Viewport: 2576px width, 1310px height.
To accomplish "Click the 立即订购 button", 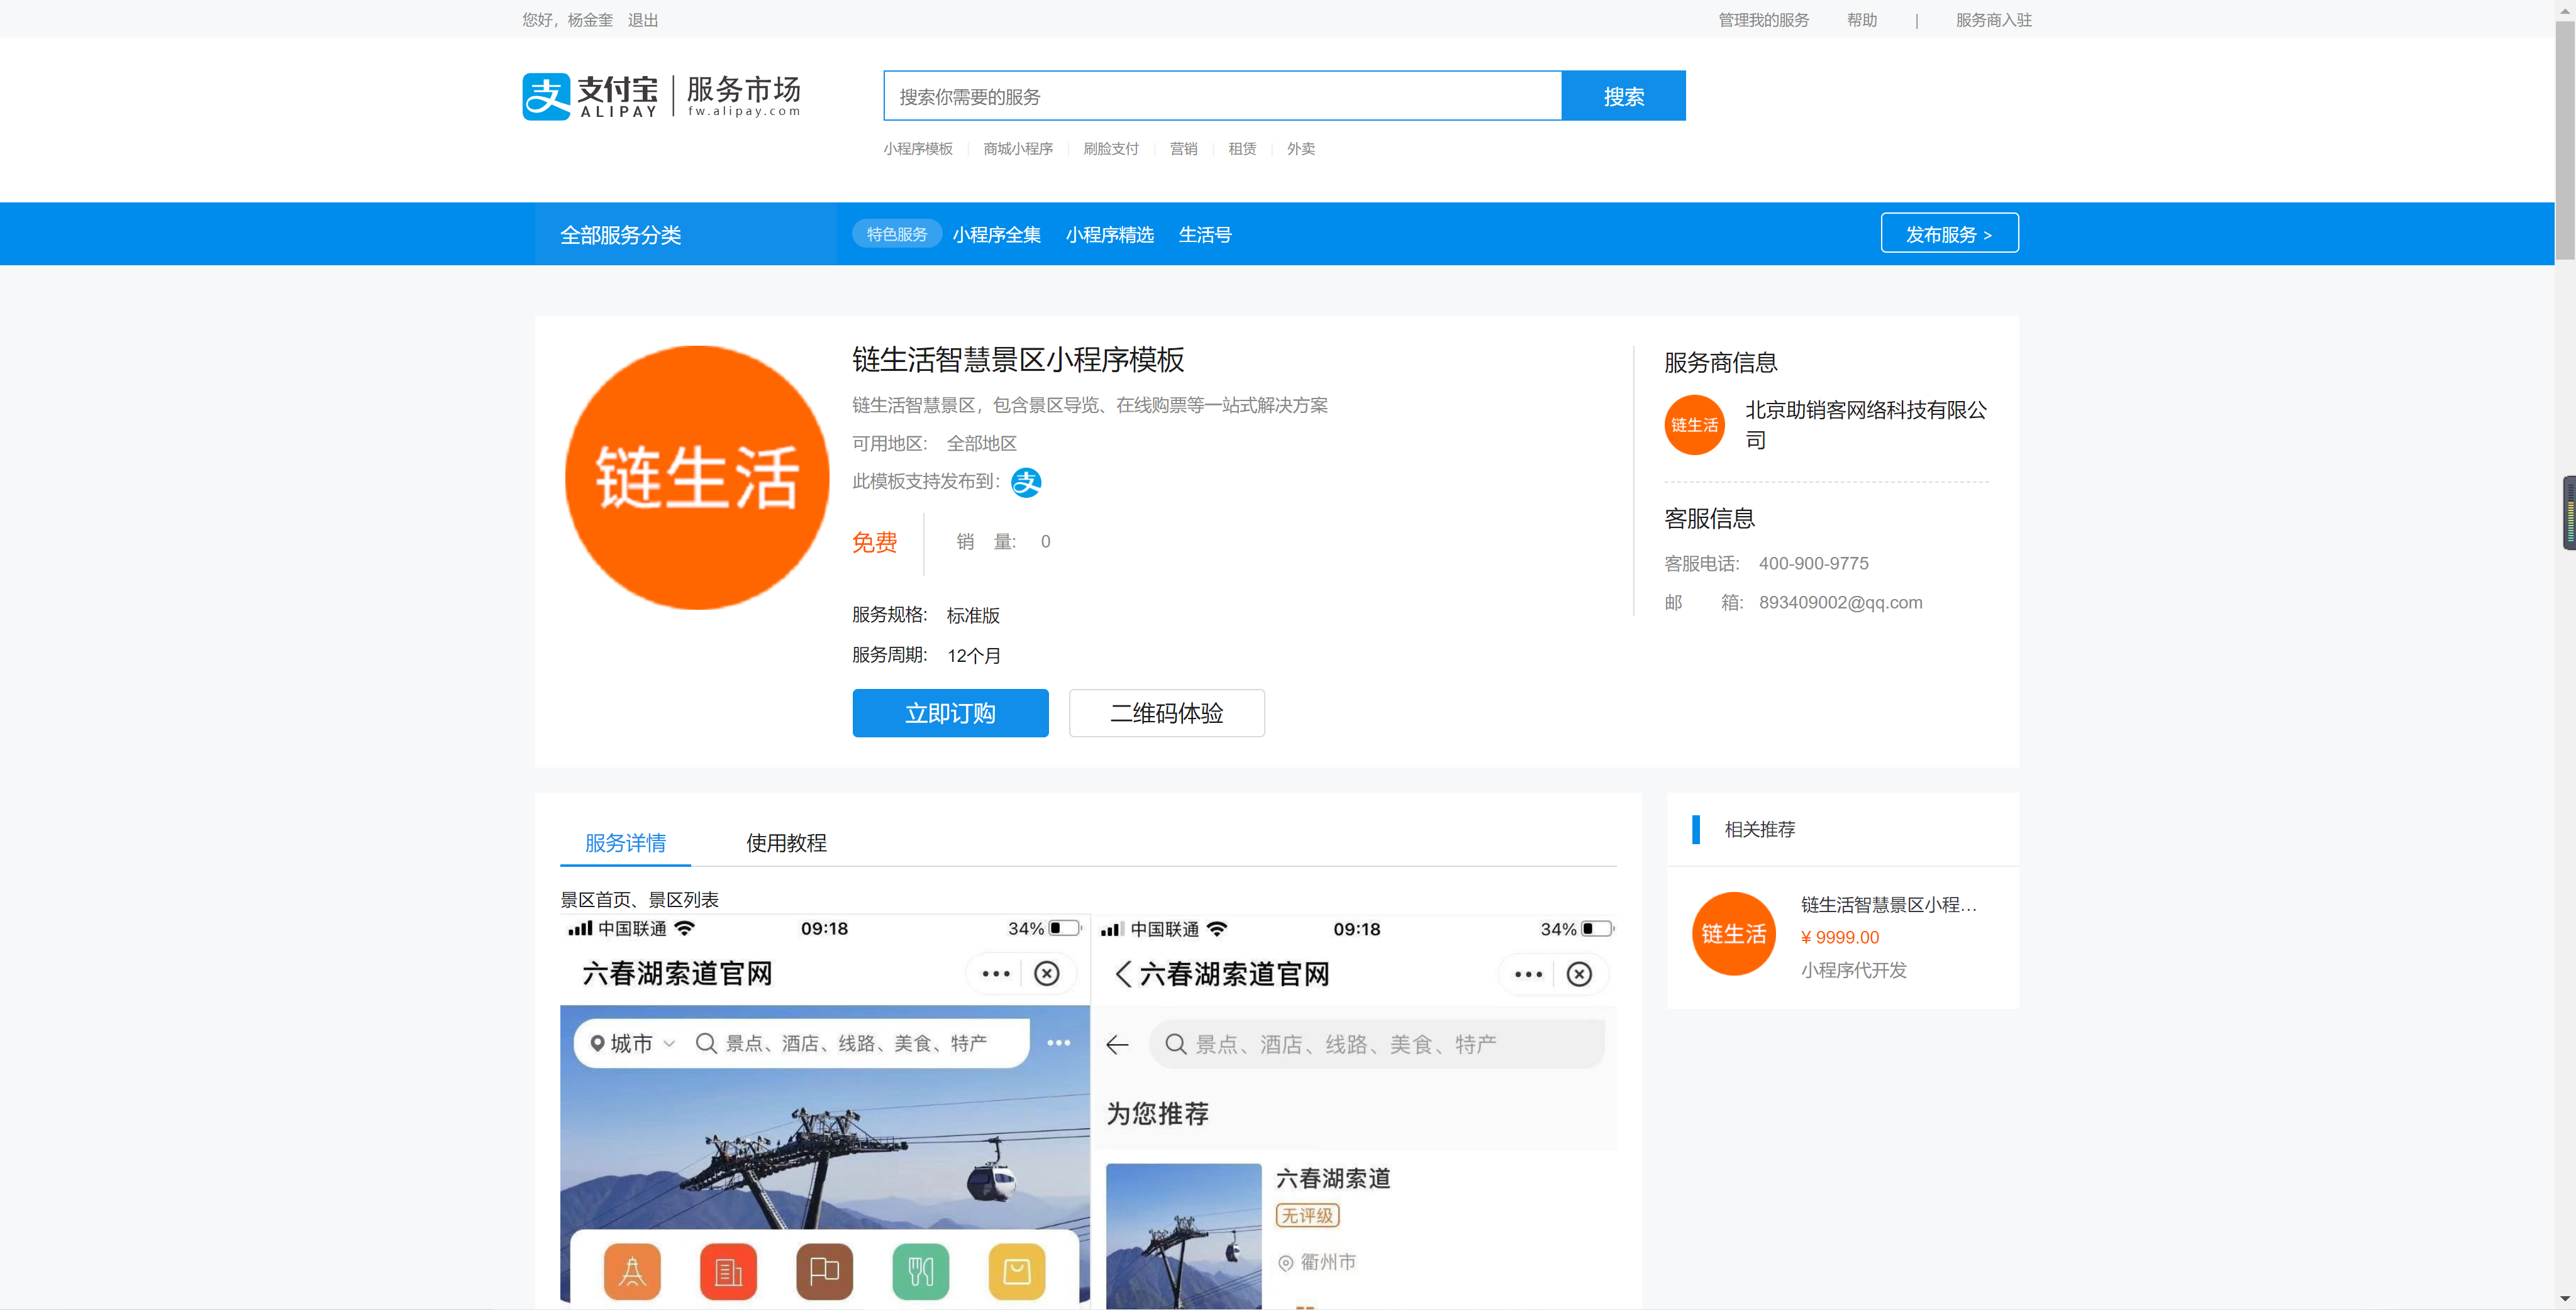I will tap(950, 712).
